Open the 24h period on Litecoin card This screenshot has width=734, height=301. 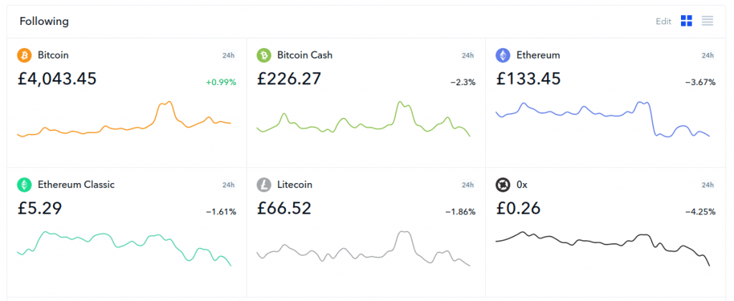(x=467, y=184)
